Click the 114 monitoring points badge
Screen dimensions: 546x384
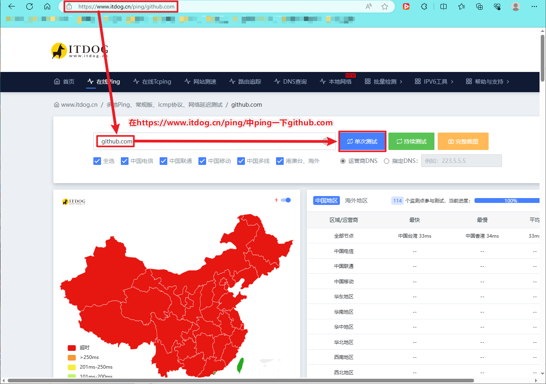[397, 200]
